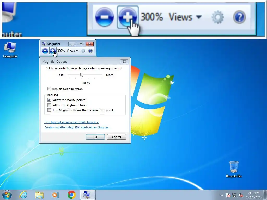Open the clock showing 2:31 PM
The width and height of the screenshot is (267, 200).
(x=254, y=195)
